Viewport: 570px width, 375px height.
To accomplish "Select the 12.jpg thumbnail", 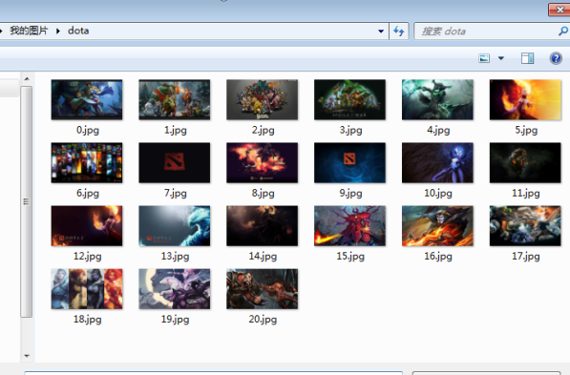I will 87,225.
